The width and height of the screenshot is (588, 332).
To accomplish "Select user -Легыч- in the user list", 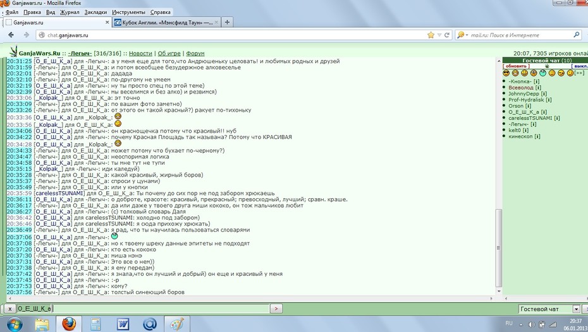I will 518,124.
